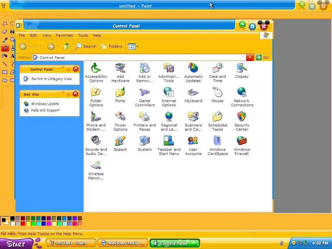Open Windows CardSpace icon

[x=218, y=146]
